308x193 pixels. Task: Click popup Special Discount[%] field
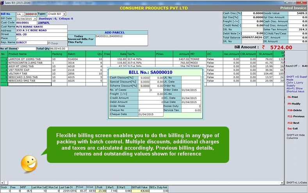tap(144, 82)
